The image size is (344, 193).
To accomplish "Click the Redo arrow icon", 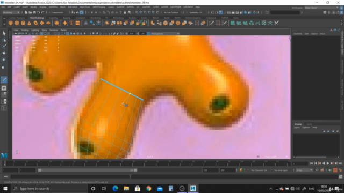I will pos(43,12).
